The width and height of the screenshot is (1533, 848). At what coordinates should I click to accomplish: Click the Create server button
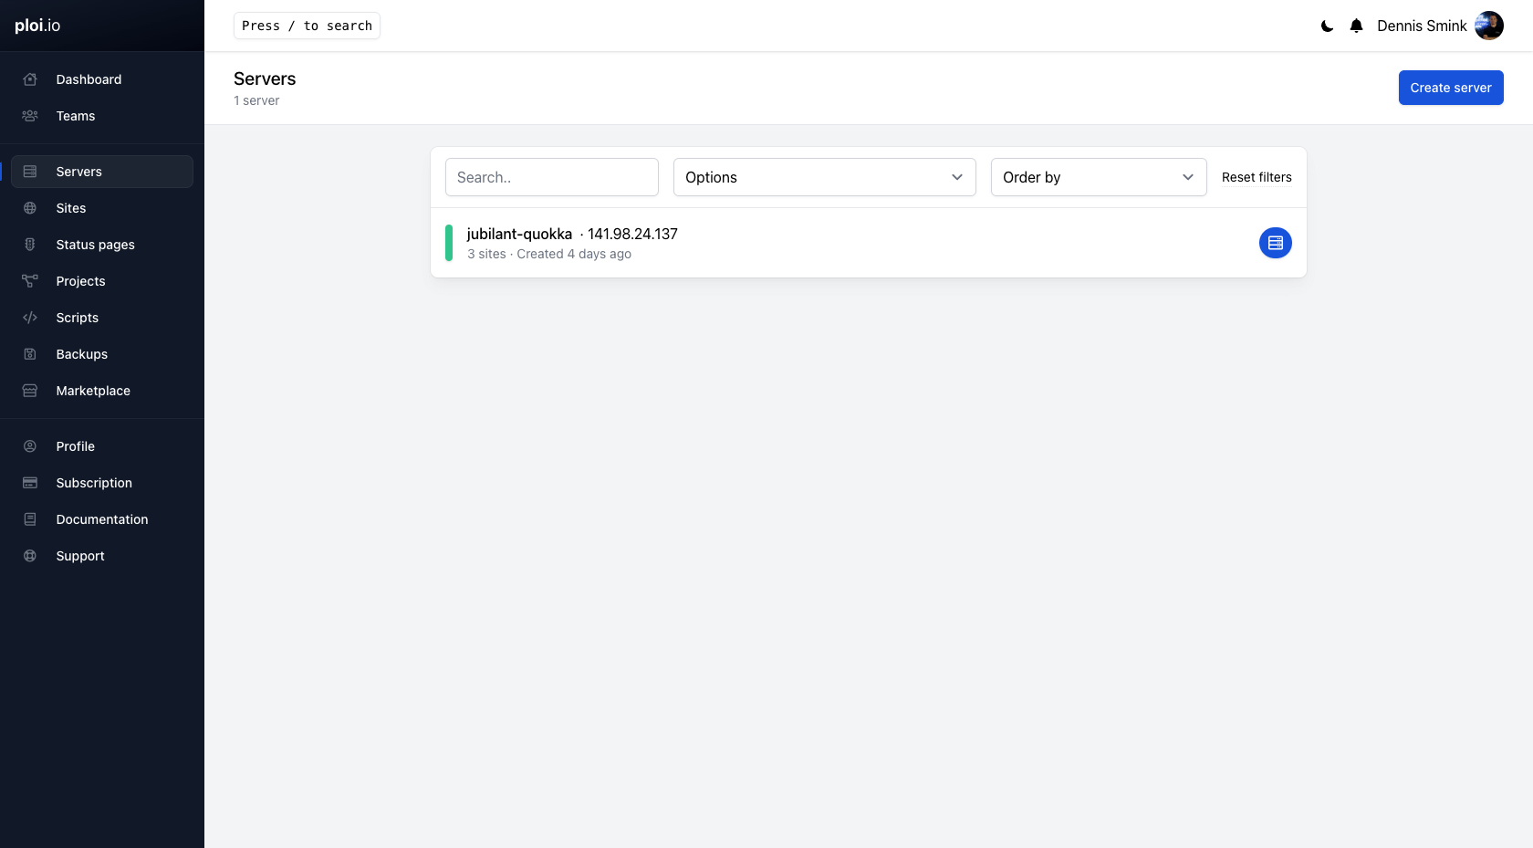point(1451,88)
